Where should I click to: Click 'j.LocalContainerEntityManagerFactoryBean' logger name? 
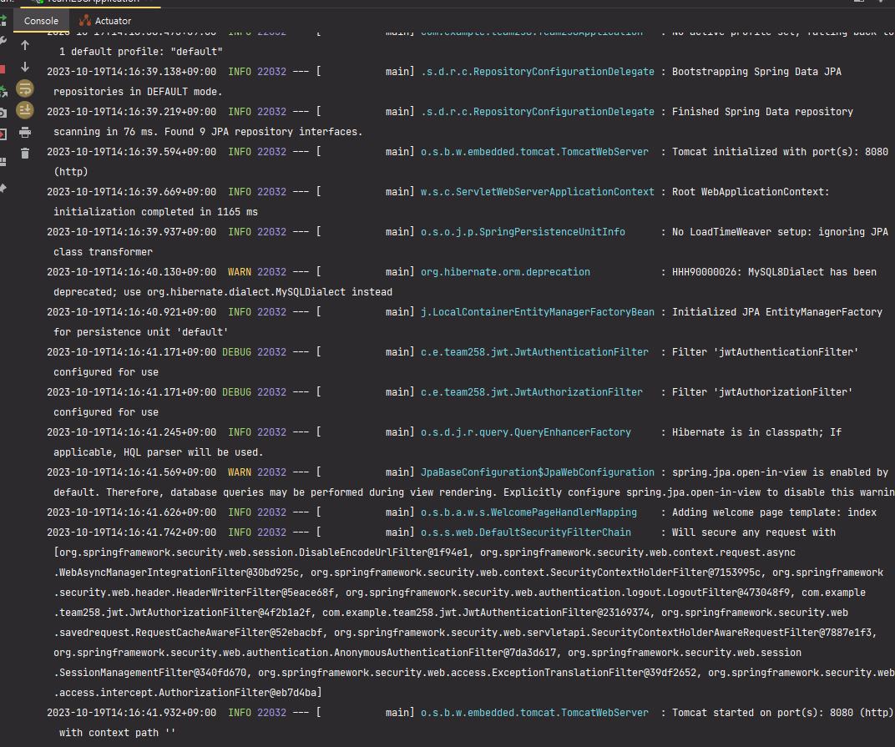pyautogui.click(x=537, y=312)
